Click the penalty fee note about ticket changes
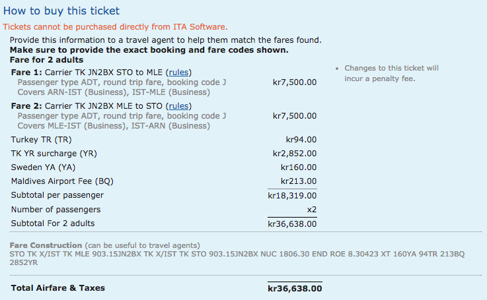This screenshot has height=300, width=487. coord(391,74)
